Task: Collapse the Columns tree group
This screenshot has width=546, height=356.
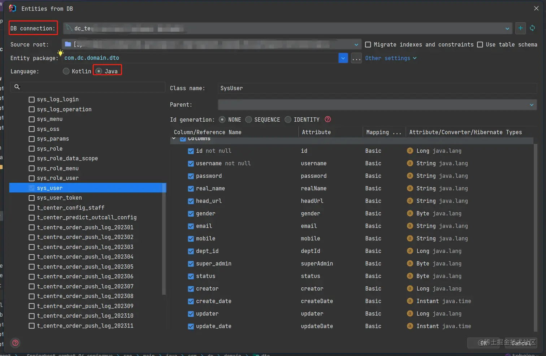Action: [x=174, y=139]
